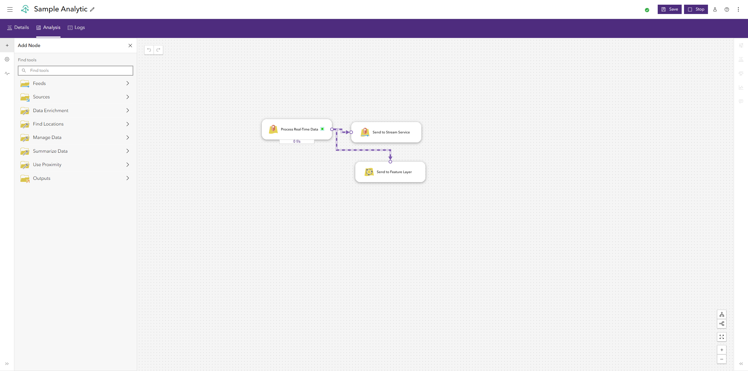Screen dimensions: 748x371
Task: Edit the Sample Analytic title pencil
Action: point(92,9)
